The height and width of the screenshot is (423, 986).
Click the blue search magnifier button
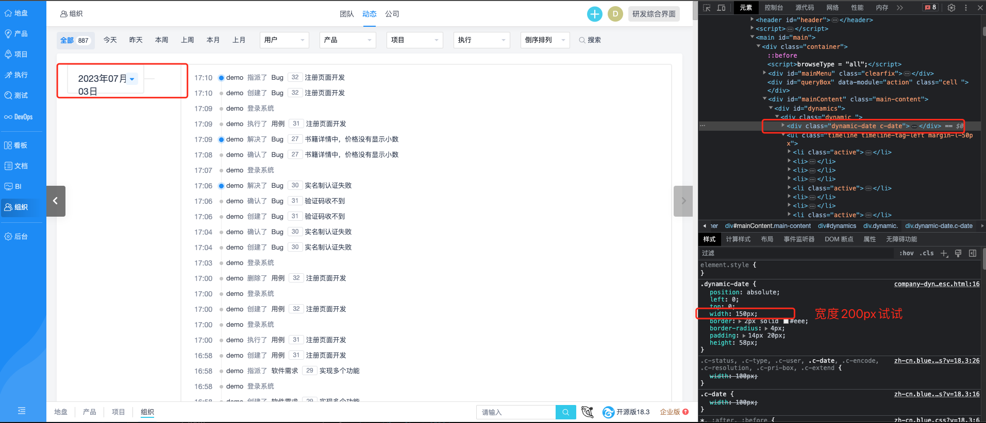pos(565,412)
